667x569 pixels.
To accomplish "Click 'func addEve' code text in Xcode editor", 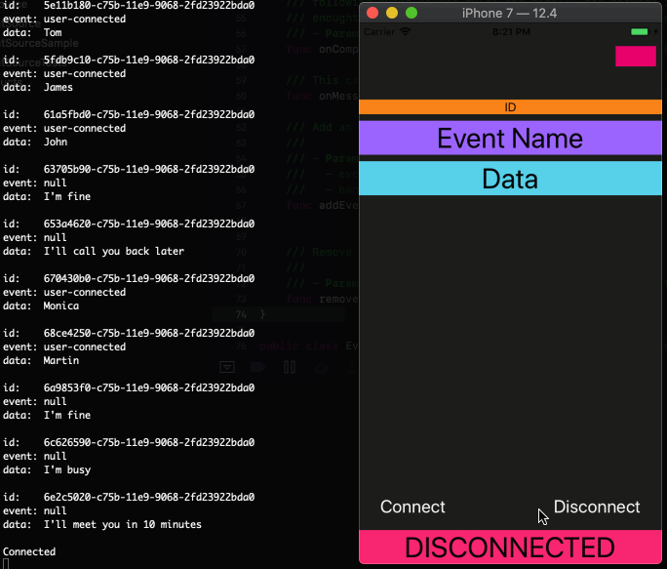I will click(323, 205).
